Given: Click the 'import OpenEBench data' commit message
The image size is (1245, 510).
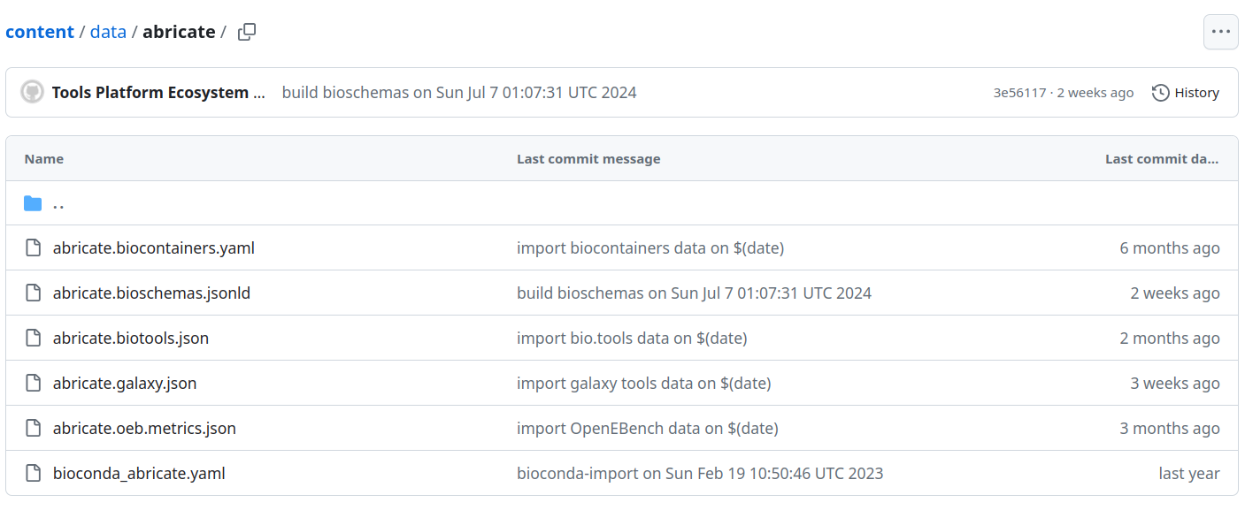Looking at the screenshot, I should [x=648, y=429].
